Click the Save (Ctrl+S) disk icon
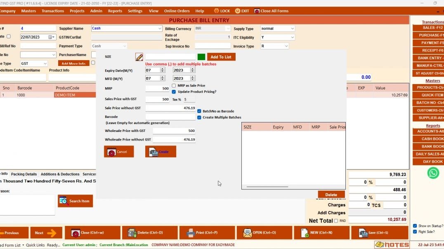 coord(363,233)
